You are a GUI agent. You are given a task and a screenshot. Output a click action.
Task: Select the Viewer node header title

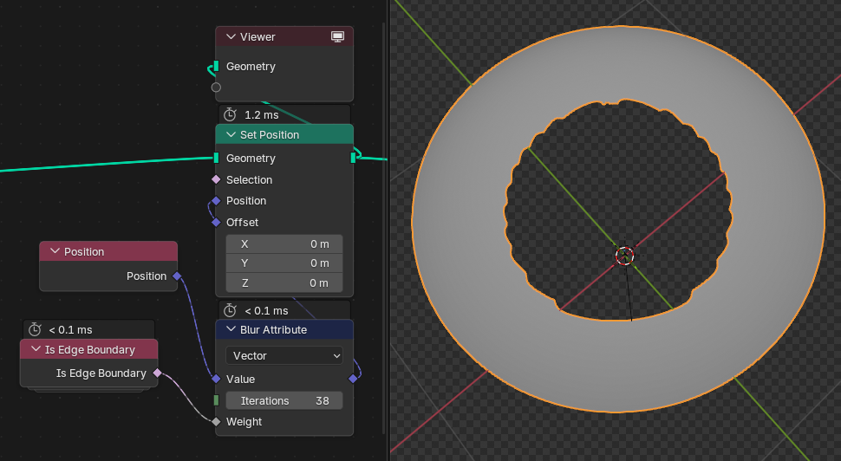tap(258, 37)
